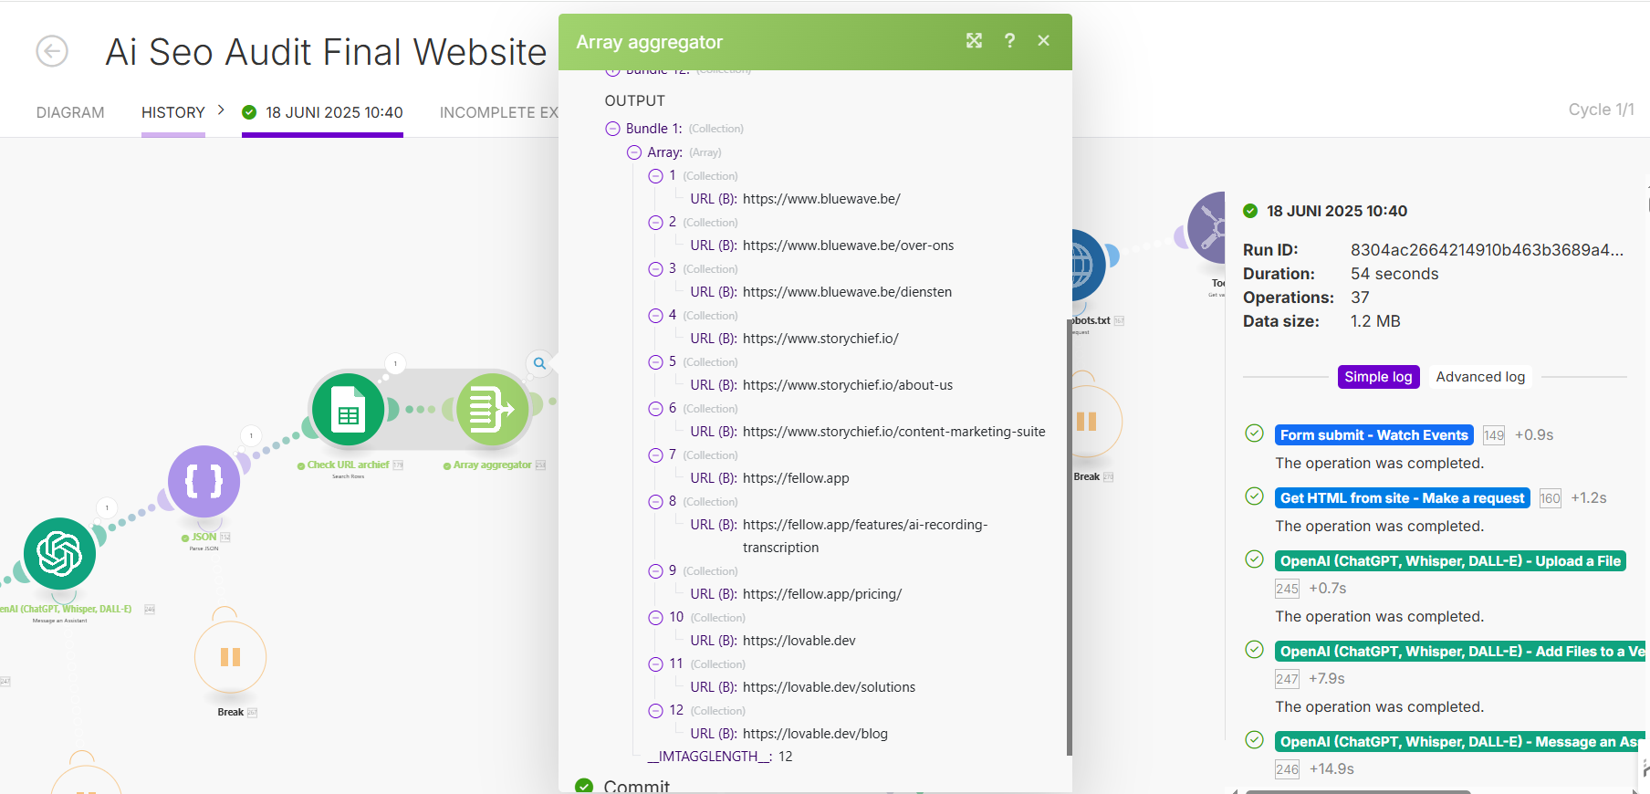Open the INCOMPLETE EXECUTIONS tab
Viewport: 1650px width, 794px height.
[498, 112]
